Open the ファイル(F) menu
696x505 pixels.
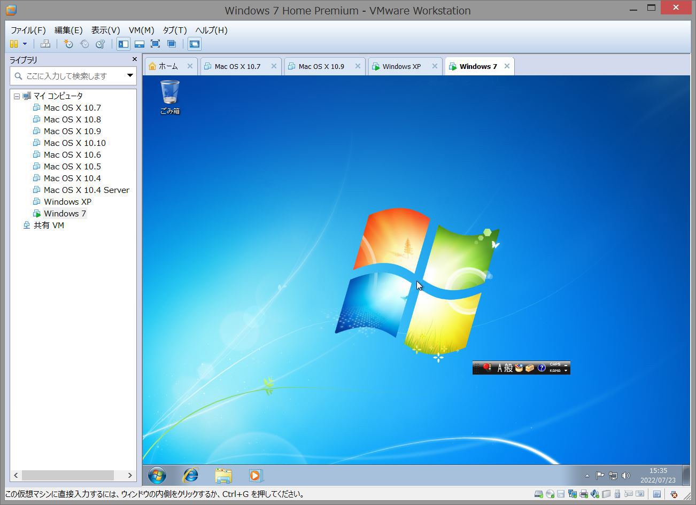[28, 30]
